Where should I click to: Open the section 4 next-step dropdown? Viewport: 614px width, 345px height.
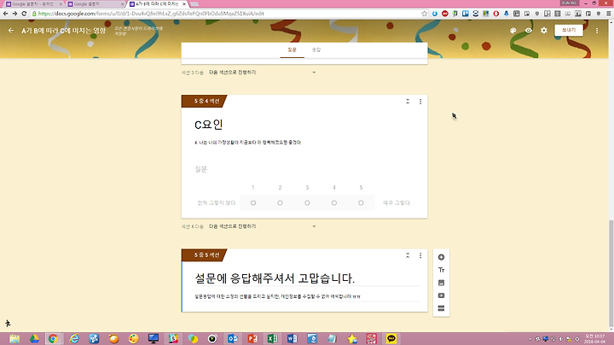click(x=262, y=226)
